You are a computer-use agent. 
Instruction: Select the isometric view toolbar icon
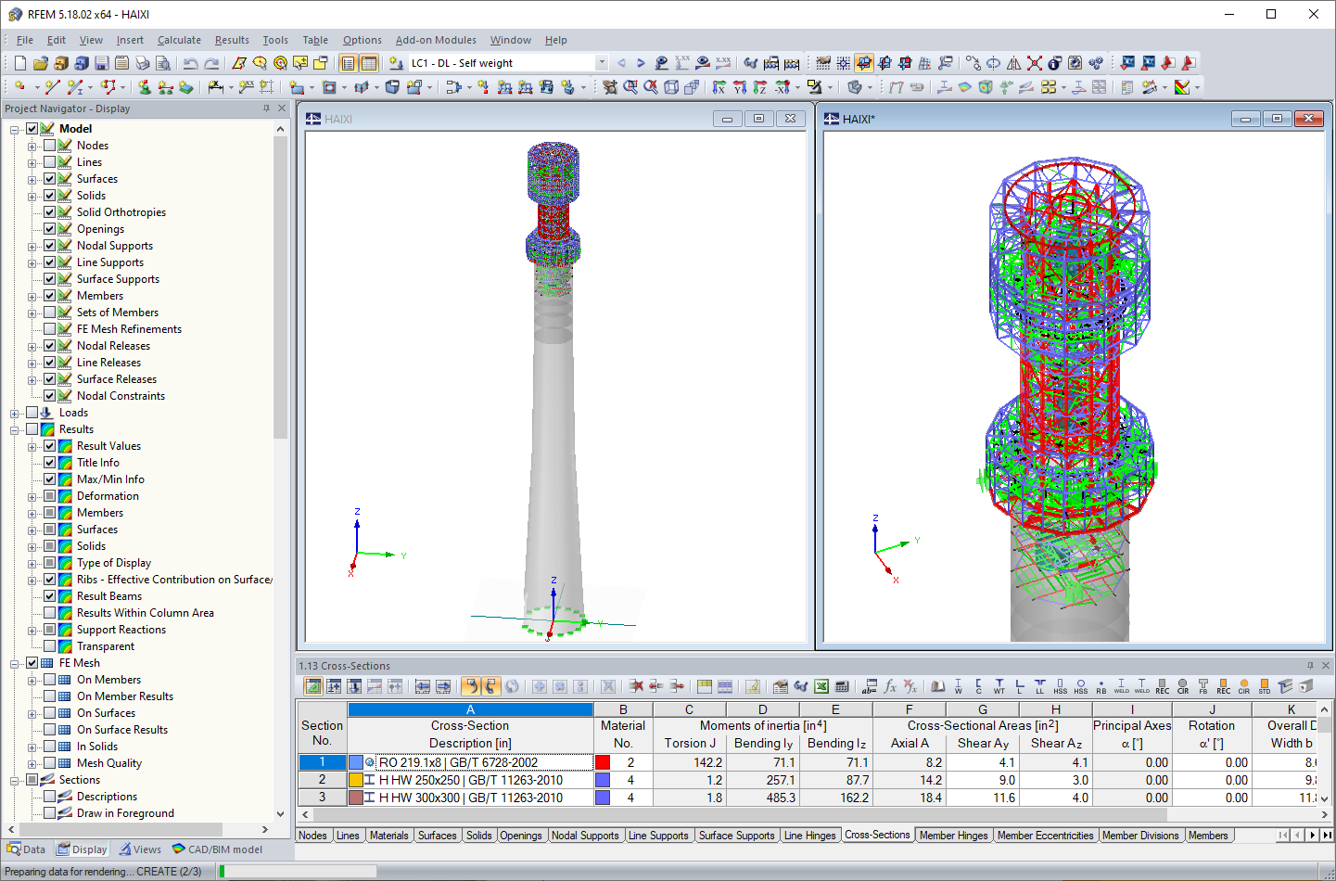click(x=669, y=88)
